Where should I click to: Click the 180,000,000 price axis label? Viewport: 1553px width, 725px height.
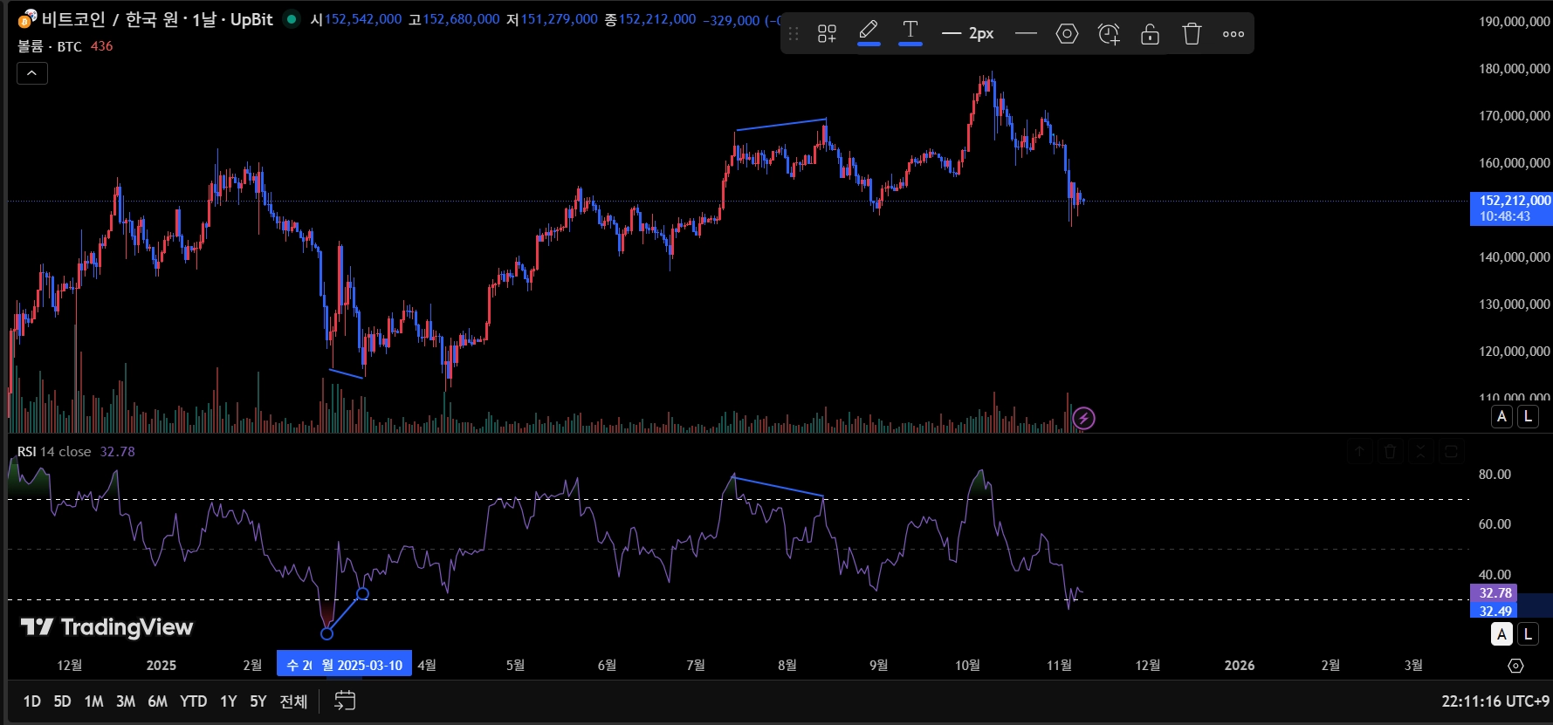(x=1515, y=69)
